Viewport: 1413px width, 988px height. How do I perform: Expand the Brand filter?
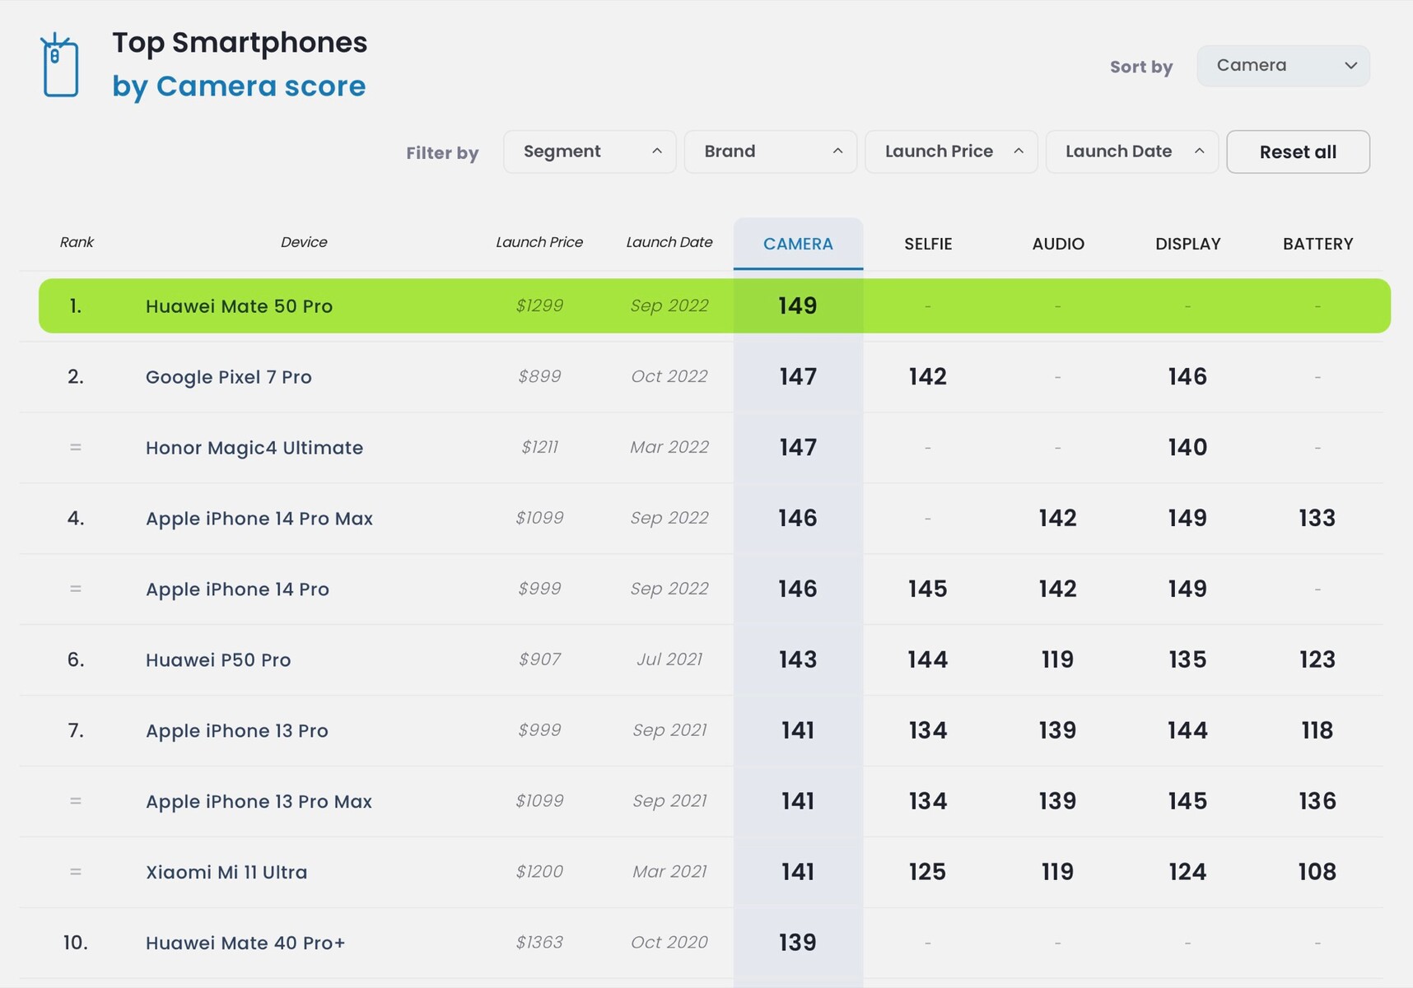771,151
